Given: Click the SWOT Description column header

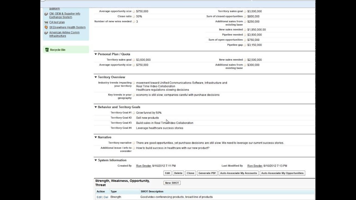Looking at the screenshot, I should pyautogui.click(x=152, y=191).
